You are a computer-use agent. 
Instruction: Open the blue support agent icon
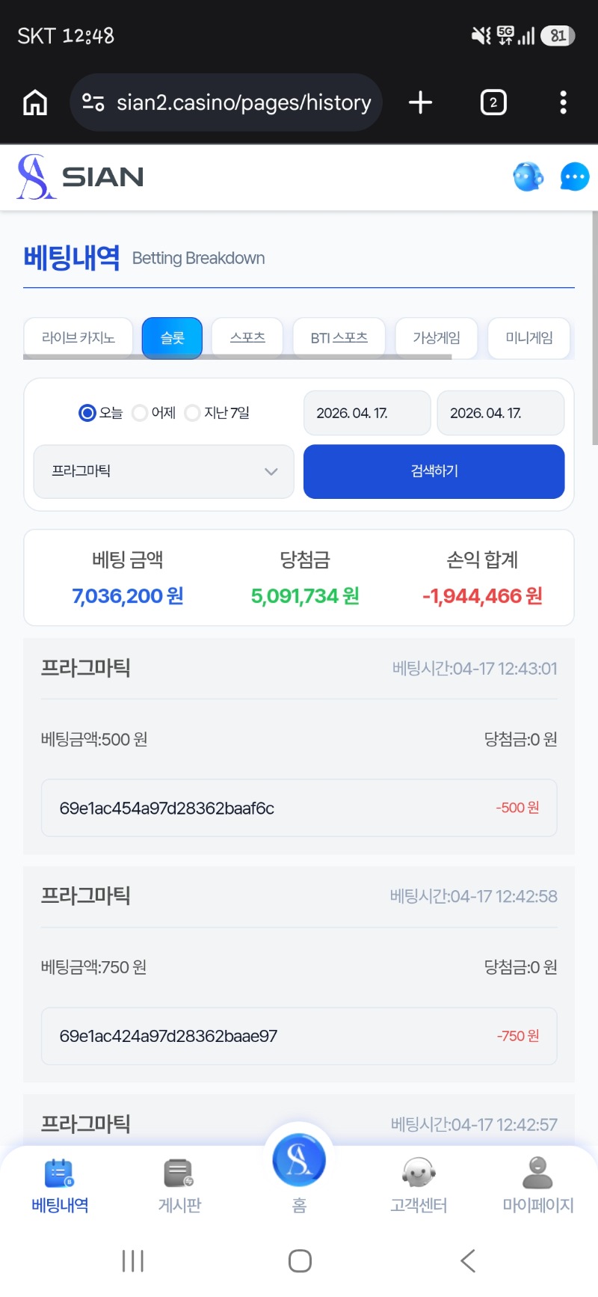coord(528,177)
